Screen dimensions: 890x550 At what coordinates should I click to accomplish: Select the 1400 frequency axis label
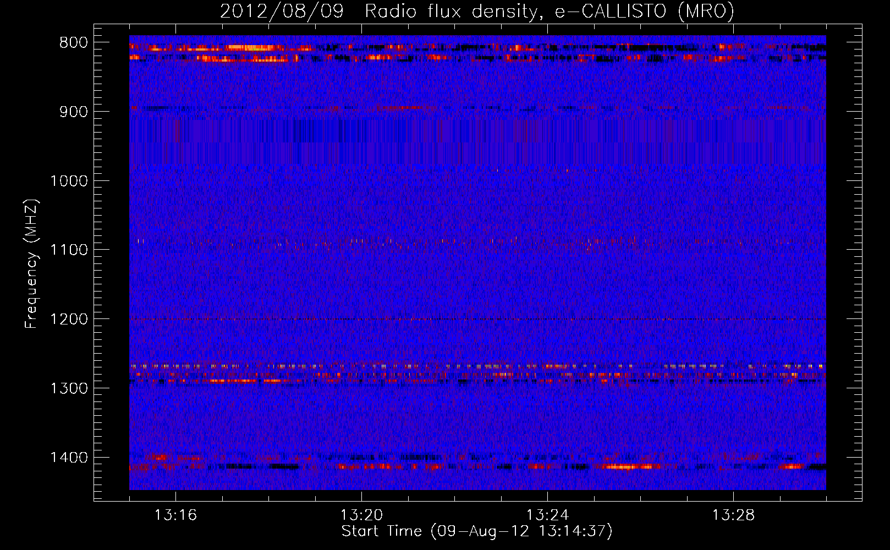click(x=69, y=458)
